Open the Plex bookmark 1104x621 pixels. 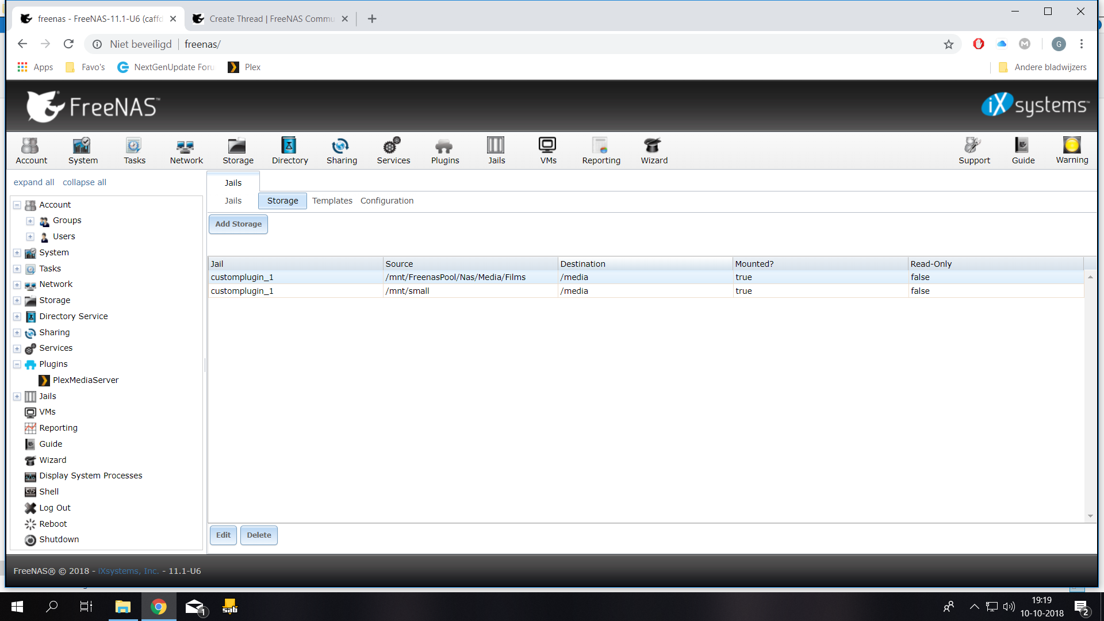244,67
